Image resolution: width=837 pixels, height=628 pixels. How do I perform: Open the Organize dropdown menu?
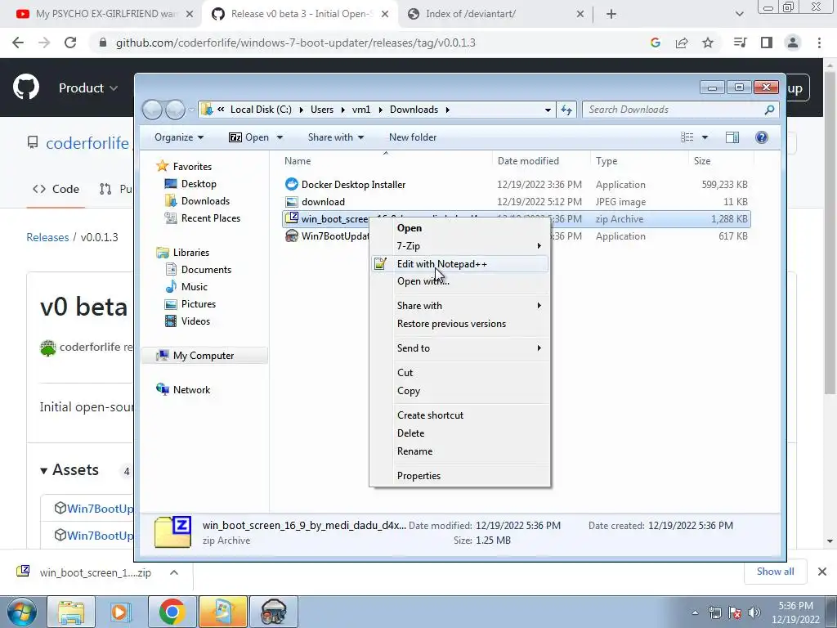click(179, 137)
